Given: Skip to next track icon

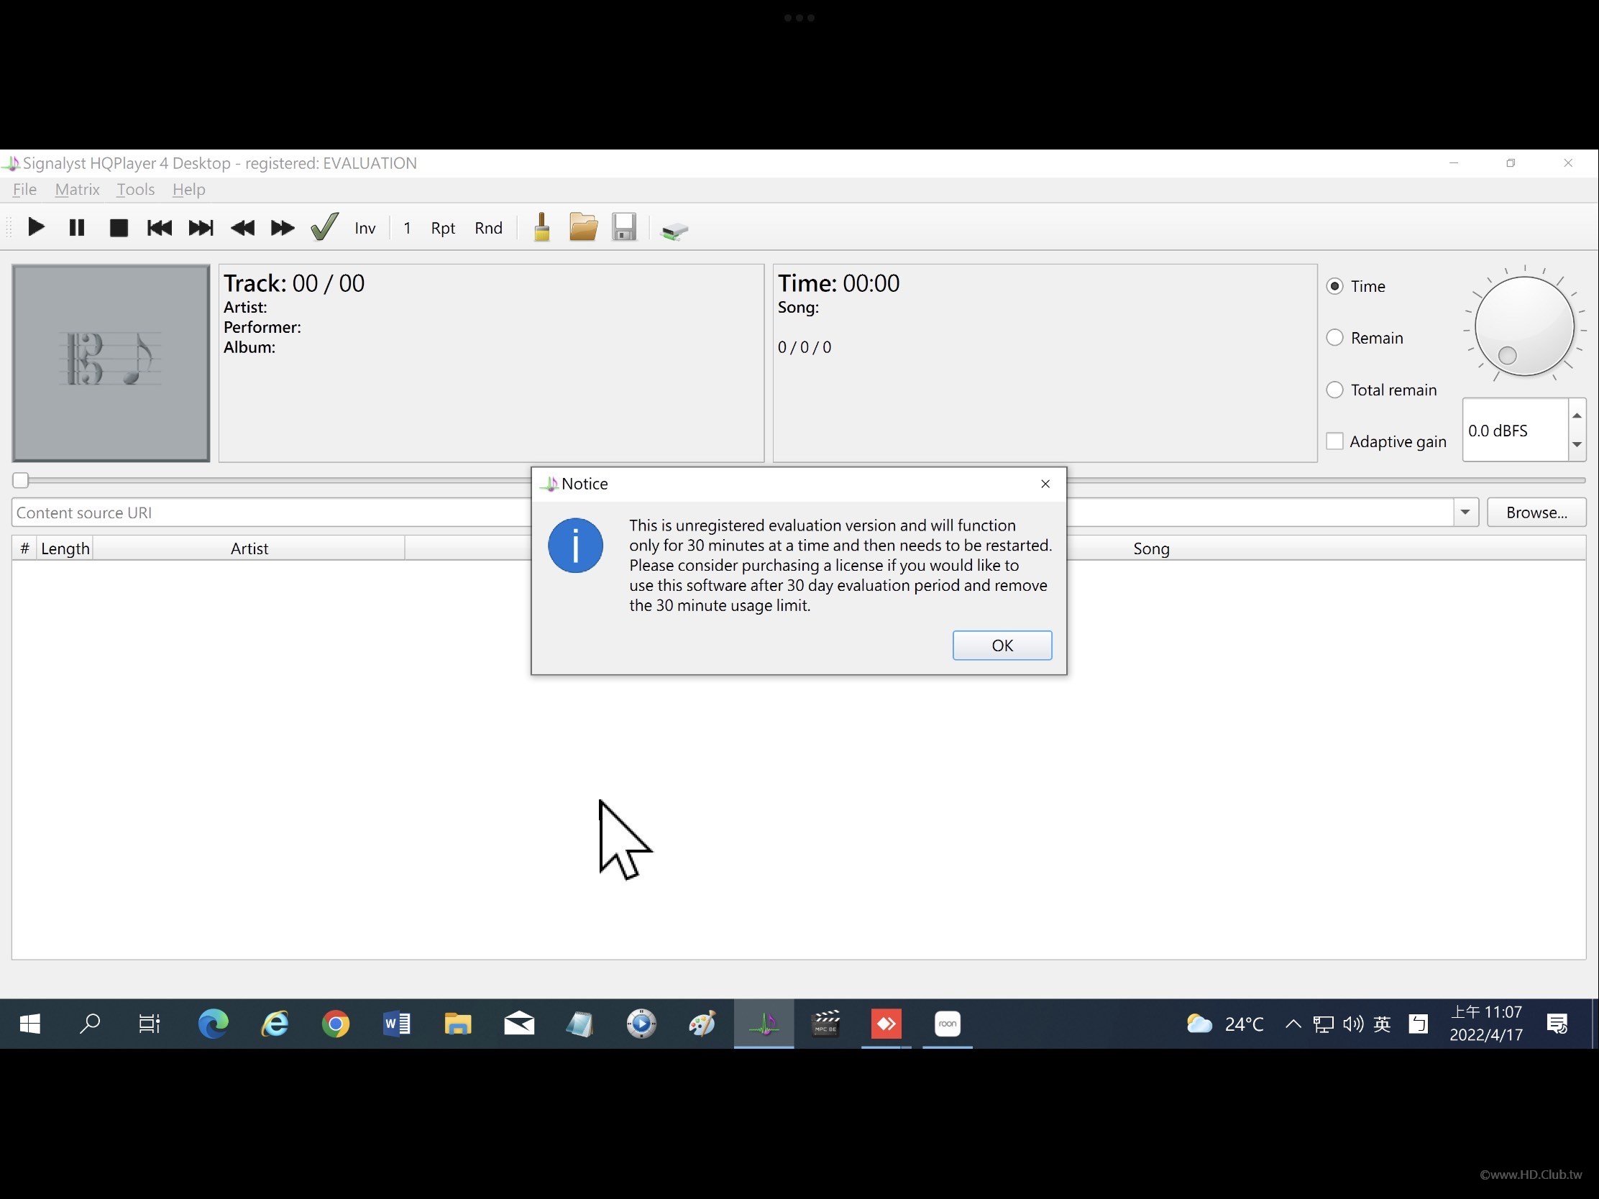Looking at the screenshot, I should (x=201, y=229).
